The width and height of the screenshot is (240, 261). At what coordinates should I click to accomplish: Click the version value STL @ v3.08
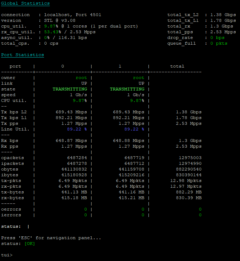[x=60, y=20]
